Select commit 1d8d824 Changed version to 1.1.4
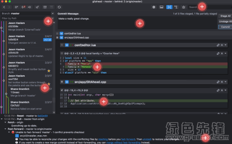The height and width of the screenshot is (144, 232). 30,39
